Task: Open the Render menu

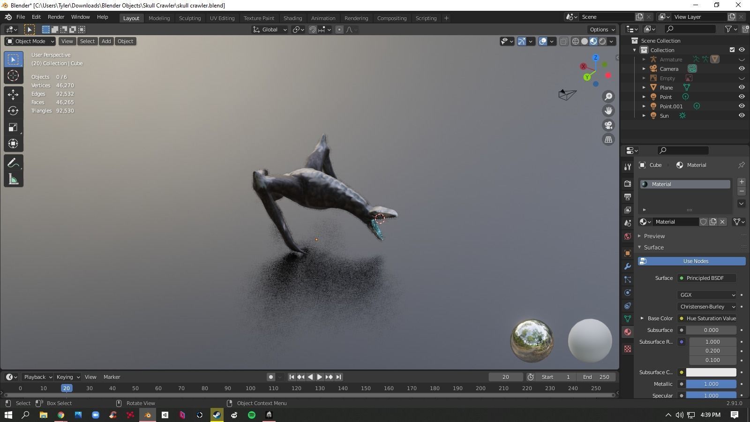Action: tap(56, 17)
